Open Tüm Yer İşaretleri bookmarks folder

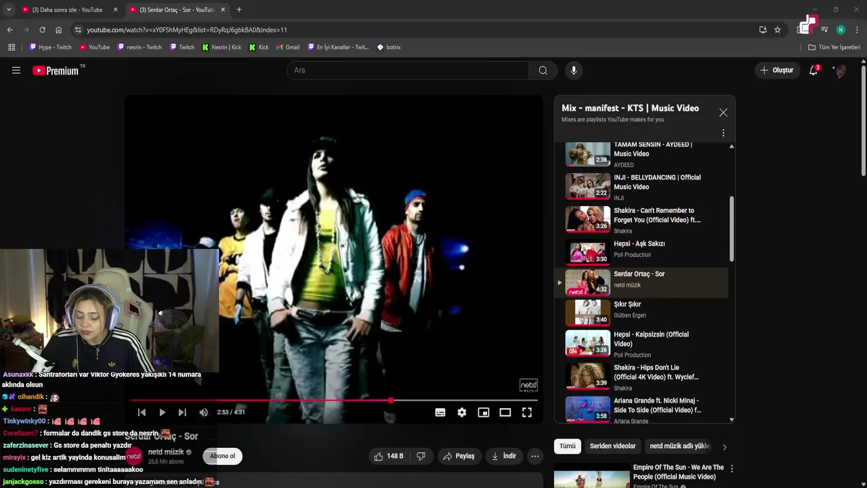834,47
